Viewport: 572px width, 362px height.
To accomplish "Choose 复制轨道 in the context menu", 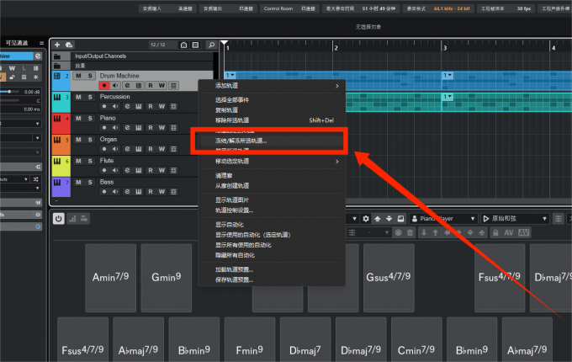I will (x=272, y=110).
